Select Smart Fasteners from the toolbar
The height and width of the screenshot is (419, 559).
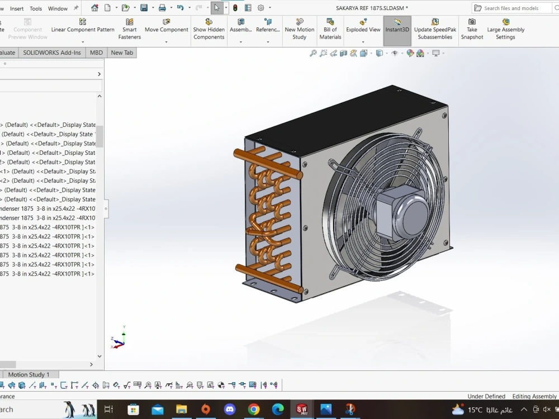pos(129,31)
